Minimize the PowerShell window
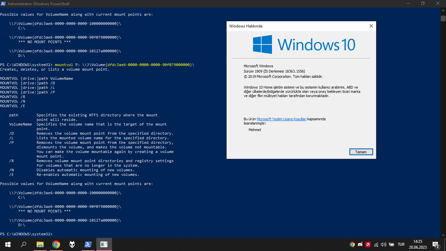 [x=408, y=4]
